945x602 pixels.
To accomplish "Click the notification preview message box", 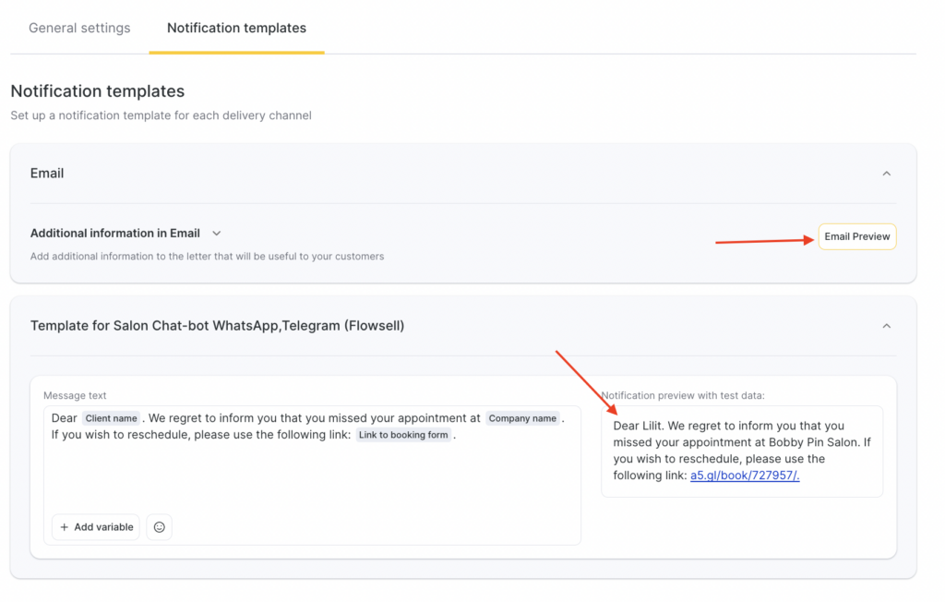I will point(741,451).
